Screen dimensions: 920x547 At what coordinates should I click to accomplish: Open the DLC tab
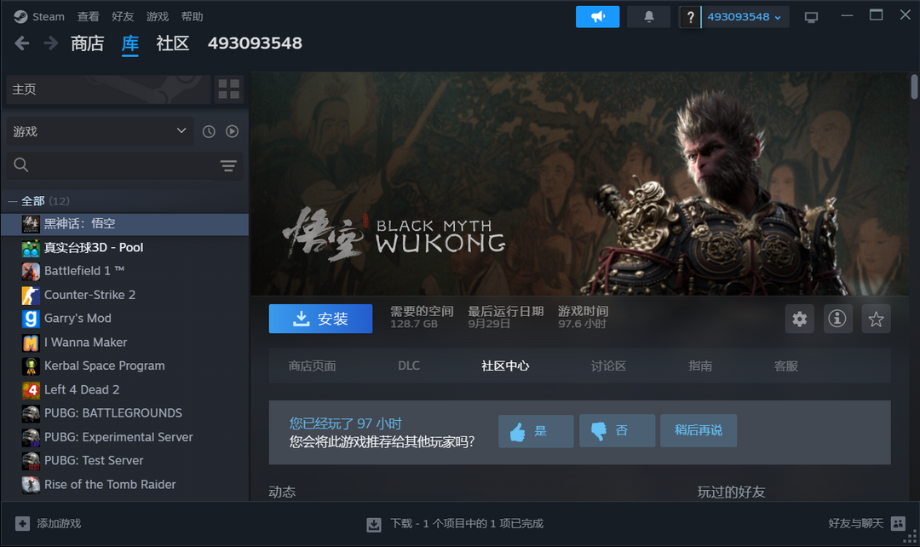pyautogui.click(x=409, y=366)
